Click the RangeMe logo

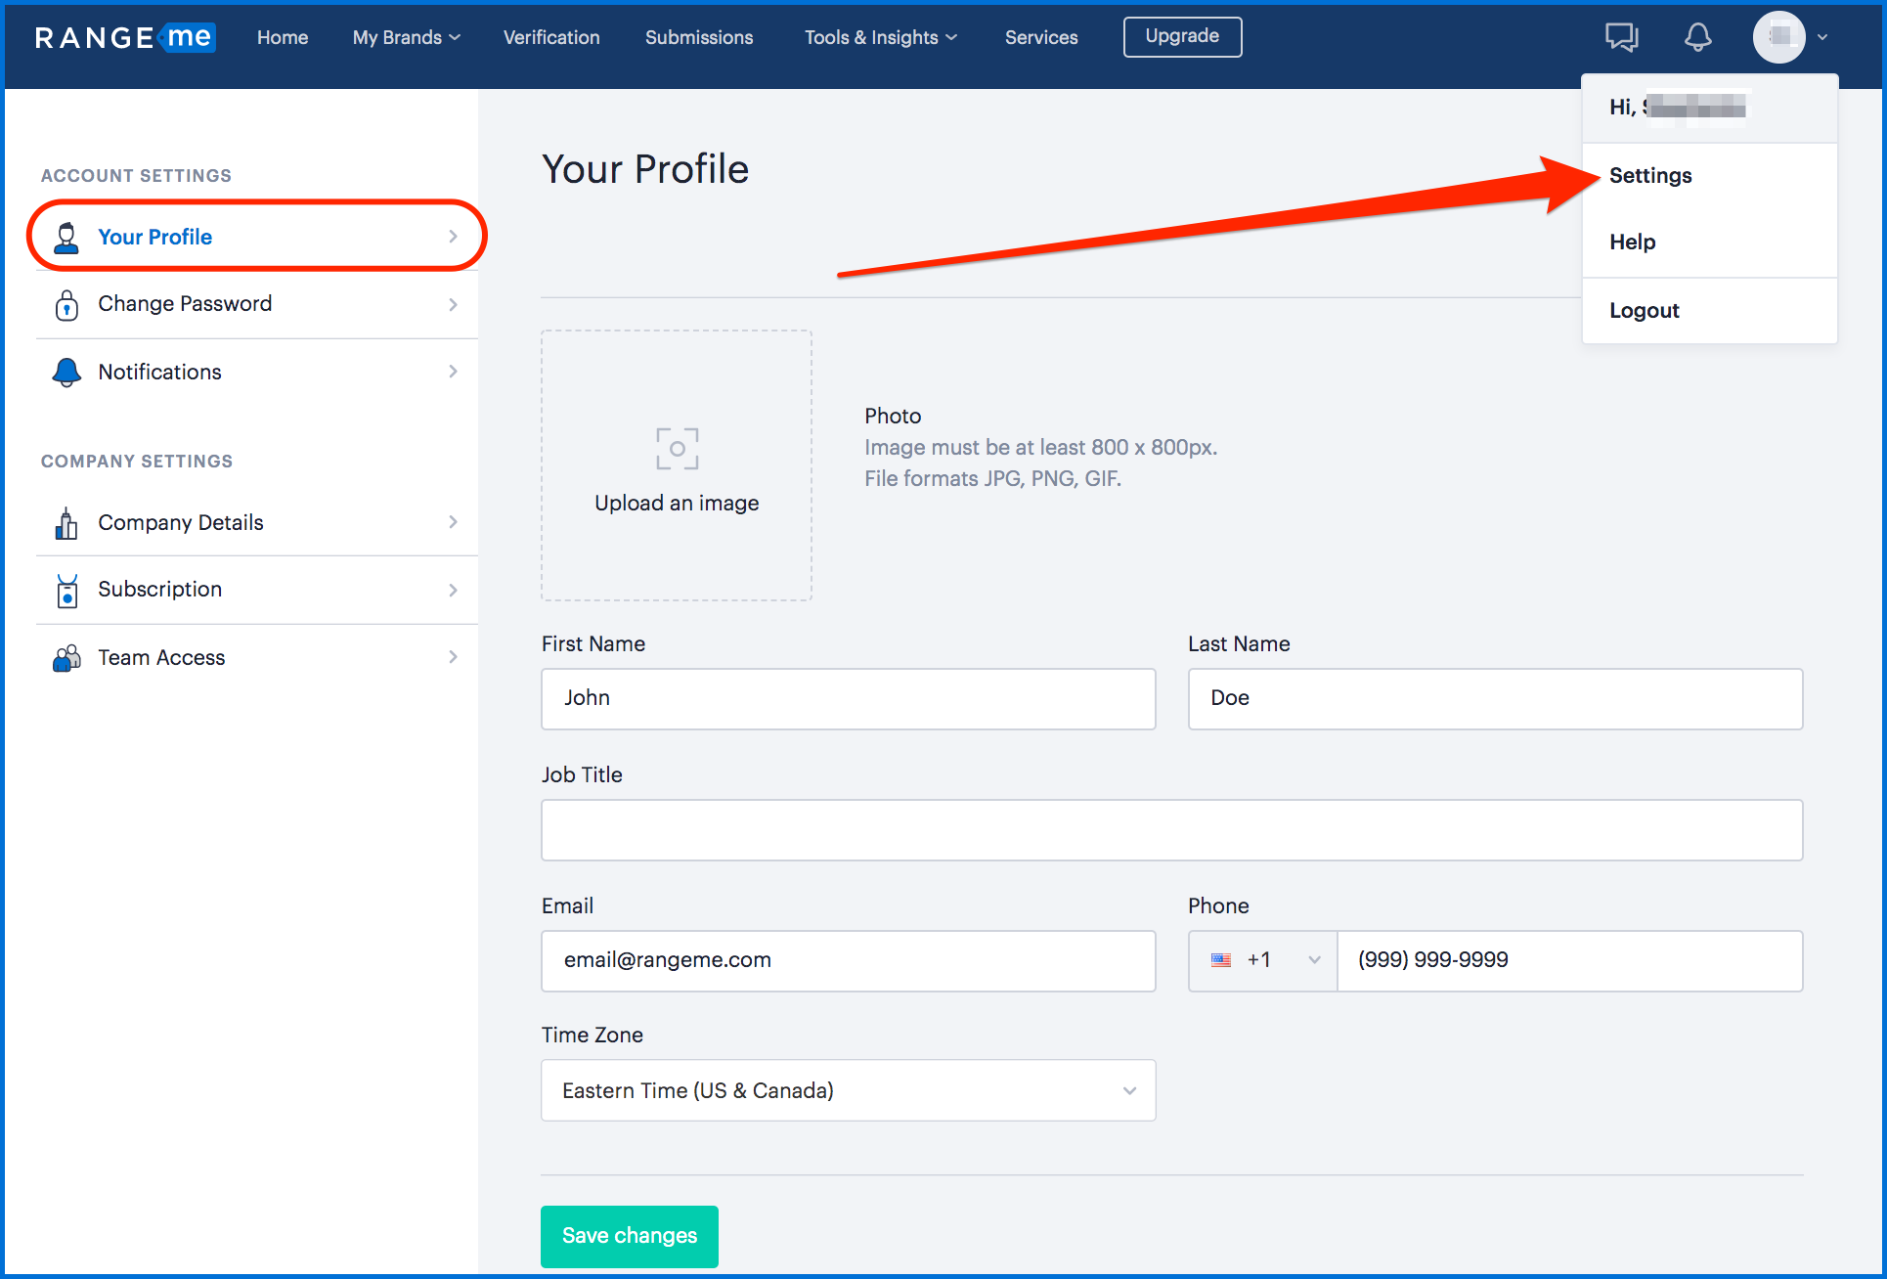click(x=124, y=37)
